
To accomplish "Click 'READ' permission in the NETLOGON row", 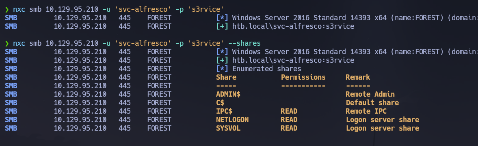I will 289,120.
